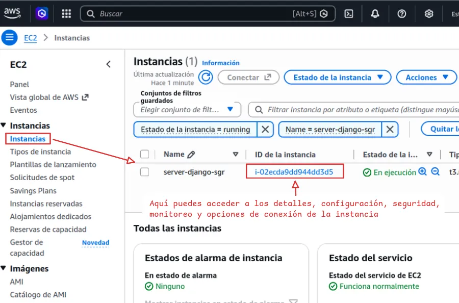Open the settings gear icon
459x303 pixels.
tap(429, 14)
